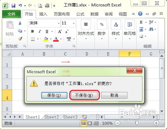Viewport: 167px width, 129px height.
Task: Toggle Underline formatting
Action: (47, 31)
